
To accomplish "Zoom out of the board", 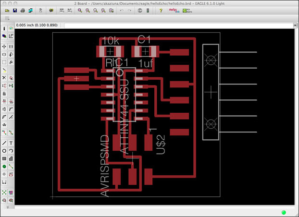I will (96, 11).
